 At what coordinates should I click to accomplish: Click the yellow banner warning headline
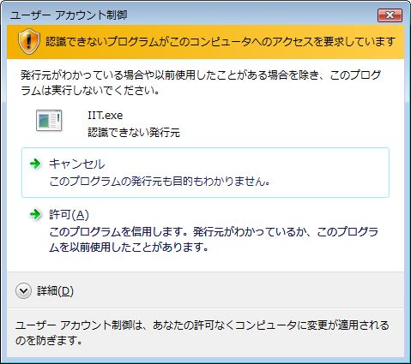coord(221,42)
